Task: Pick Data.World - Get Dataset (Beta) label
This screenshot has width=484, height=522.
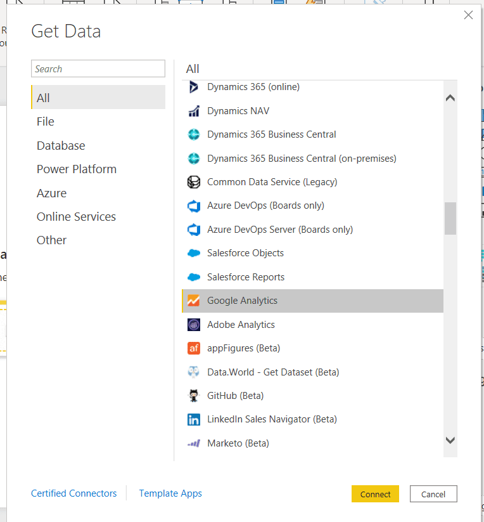Action: coord(273,372)
